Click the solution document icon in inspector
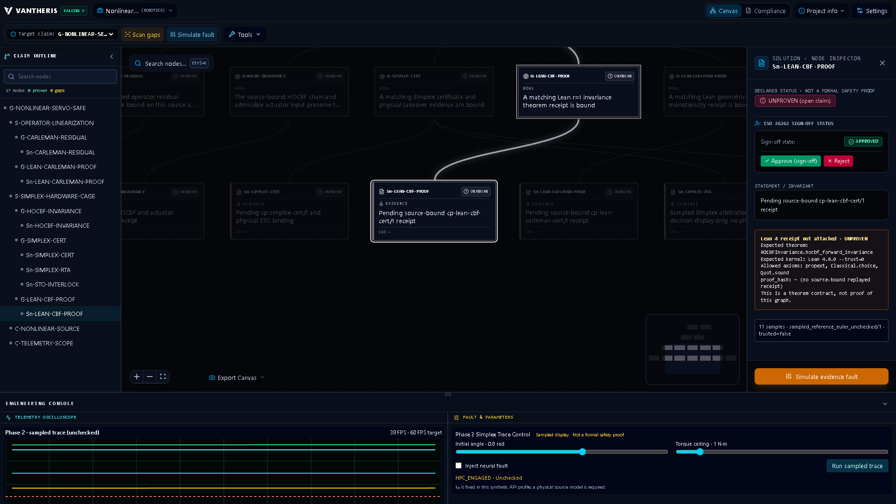The width and height of the screenshot is (896, 504). pos(762,63)
